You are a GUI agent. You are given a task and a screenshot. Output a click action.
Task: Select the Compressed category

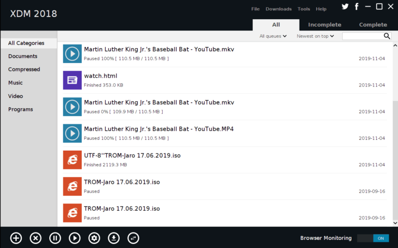24,69
